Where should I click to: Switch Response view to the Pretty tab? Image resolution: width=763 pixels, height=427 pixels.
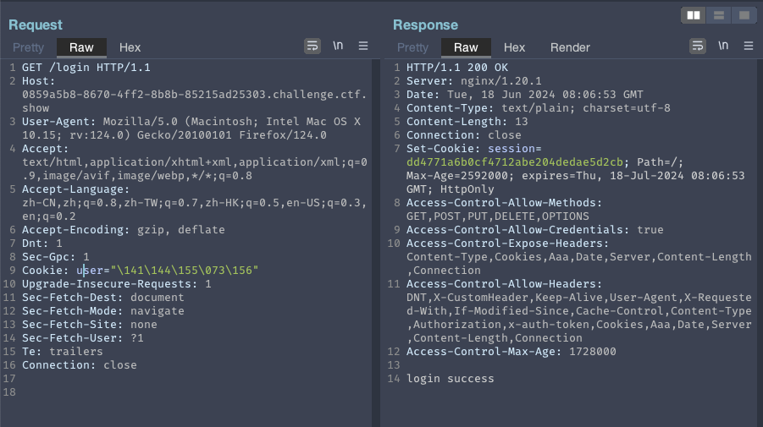412,47
